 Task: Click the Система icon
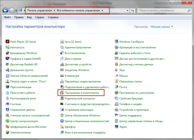pyautogui.click(x=7, y=104)
